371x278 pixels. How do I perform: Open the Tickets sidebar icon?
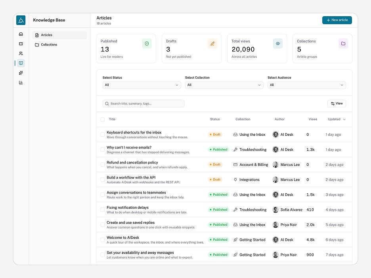[21, 44]
